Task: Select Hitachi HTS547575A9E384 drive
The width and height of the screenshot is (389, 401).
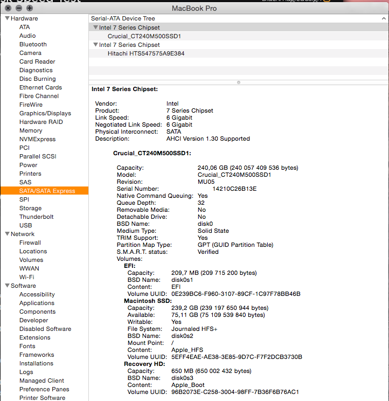Action: 147,53
